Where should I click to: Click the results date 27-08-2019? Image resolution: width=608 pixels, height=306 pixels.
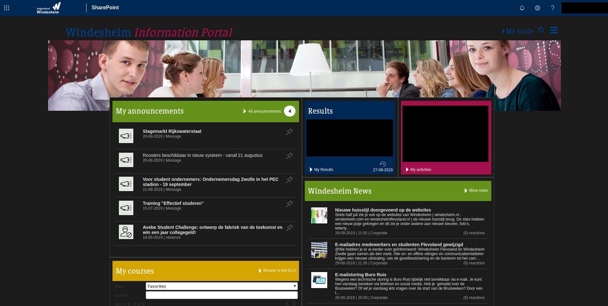point(383,170)
